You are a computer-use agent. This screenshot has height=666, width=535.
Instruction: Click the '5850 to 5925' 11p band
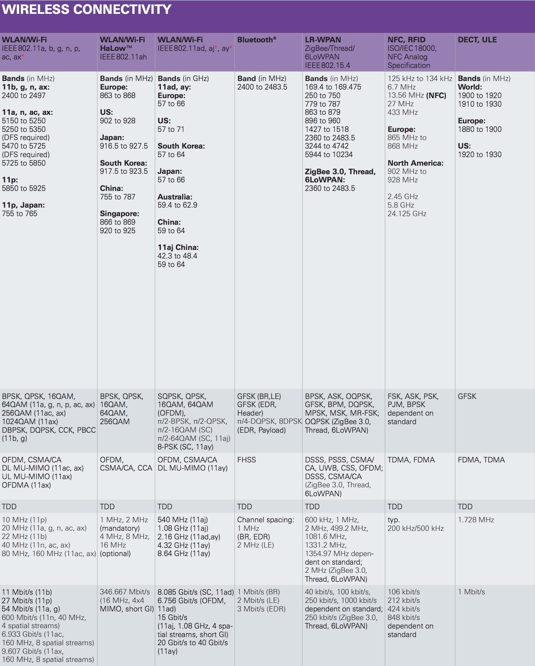tap(24, 188)
